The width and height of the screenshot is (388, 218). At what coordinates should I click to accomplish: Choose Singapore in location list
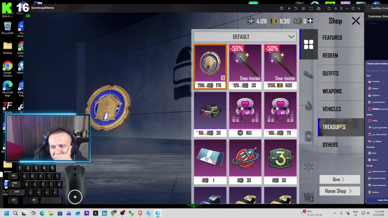coord(376,95)
